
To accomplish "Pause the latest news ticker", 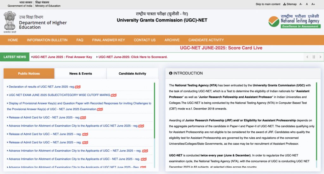I will click(314, 57).
